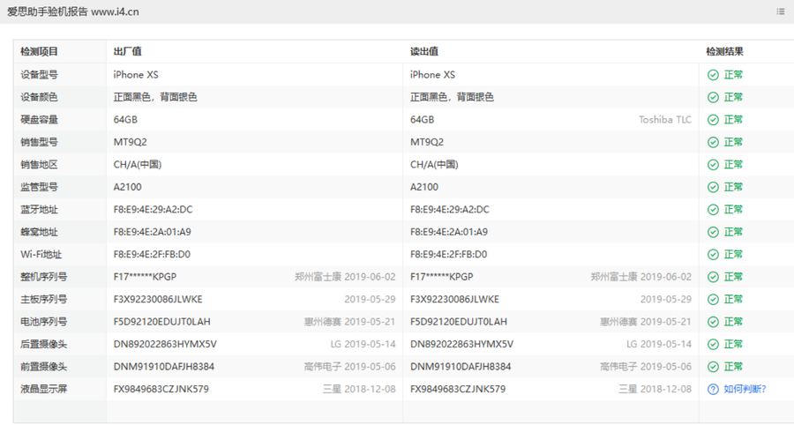794x425 pixels.
Task: Click the 检测结果 column header
Action: [724, 52]
